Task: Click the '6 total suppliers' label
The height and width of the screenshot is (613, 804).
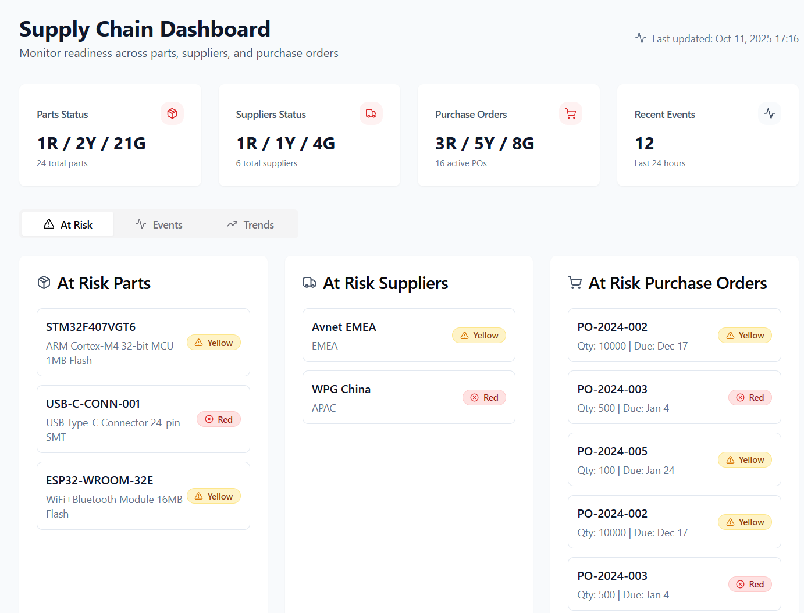Action: coord(266,163)
